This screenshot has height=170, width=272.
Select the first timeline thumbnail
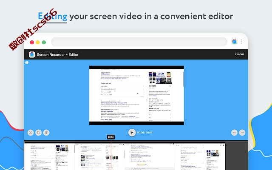[49, 156]
